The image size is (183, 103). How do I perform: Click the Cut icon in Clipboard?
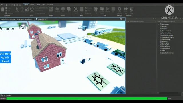(x=6, y=11)
